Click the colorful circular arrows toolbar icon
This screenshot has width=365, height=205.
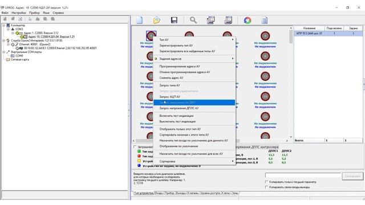[x=248, y=20]
